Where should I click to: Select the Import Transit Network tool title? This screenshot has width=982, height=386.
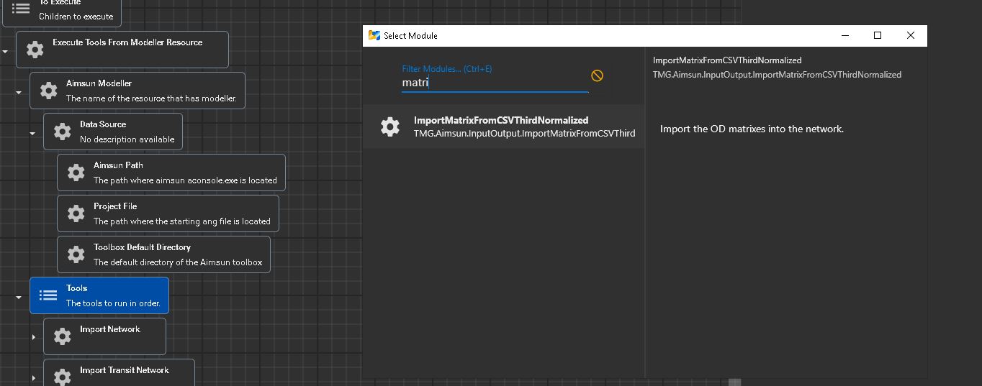[x=125, y=370]
